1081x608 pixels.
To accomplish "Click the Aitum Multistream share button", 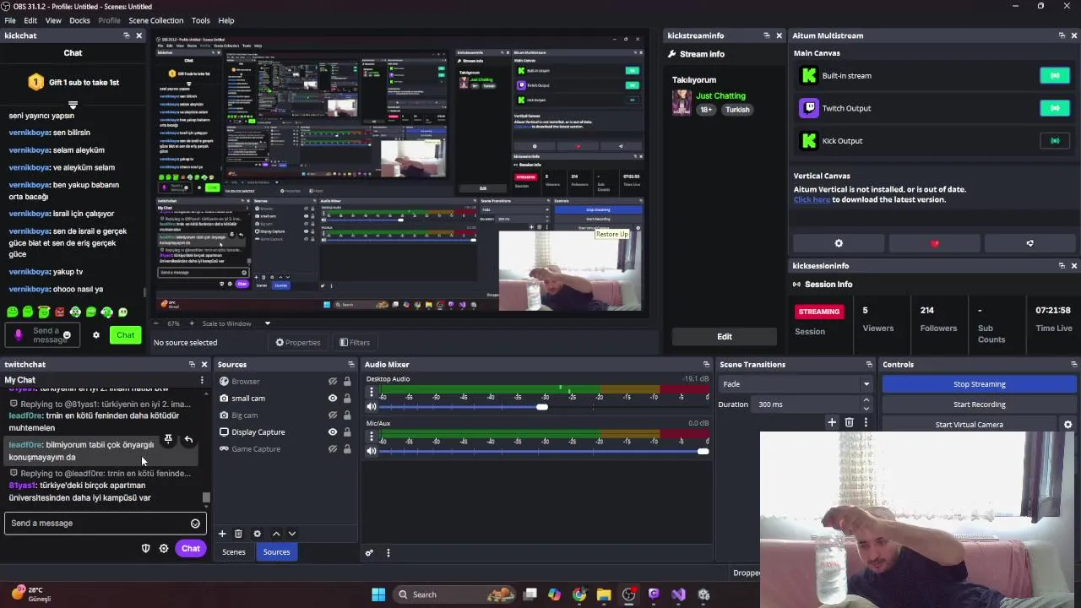I will (x=1029, y=243).
